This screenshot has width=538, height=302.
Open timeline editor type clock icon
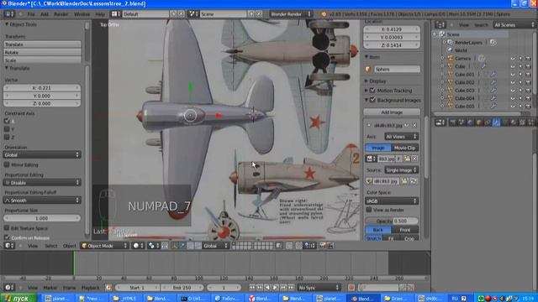(x=8, y=288)
